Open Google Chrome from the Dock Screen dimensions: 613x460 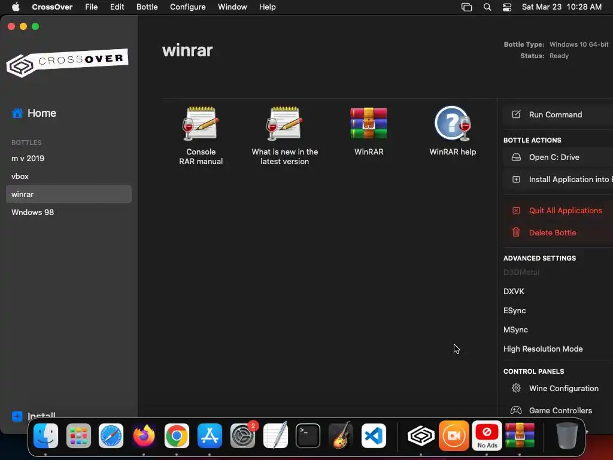tap(177, 435)
